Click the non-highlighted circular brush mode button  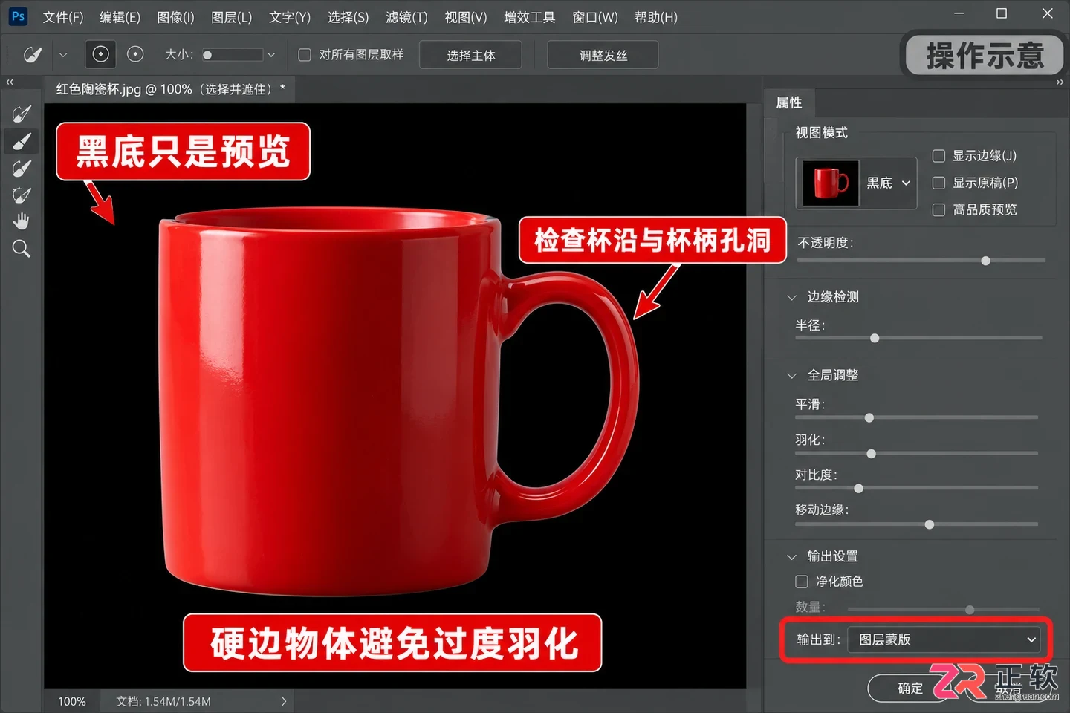(135, 54)
